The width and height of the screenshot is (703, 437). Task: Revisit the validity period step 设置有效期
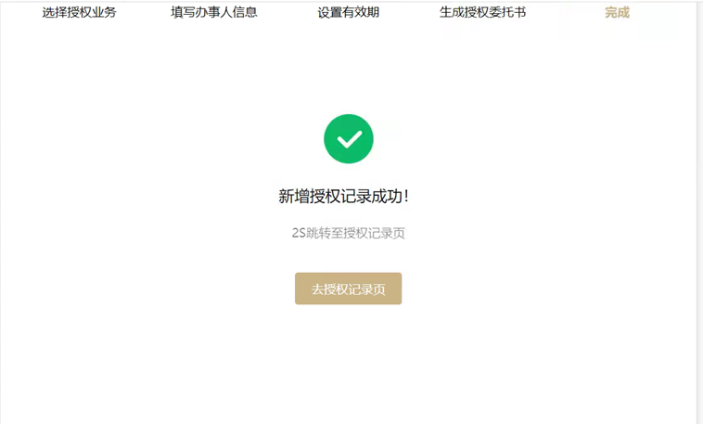coord(349,12)
